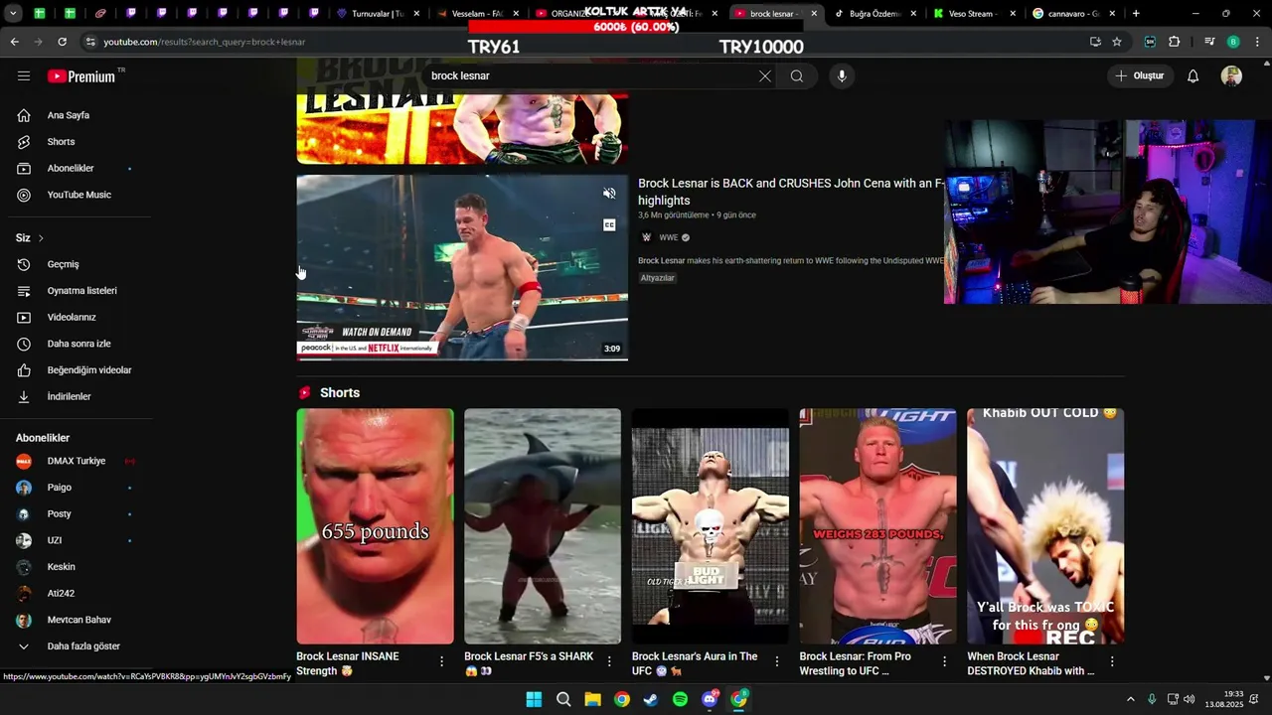Open a new browser tab

coord(1136,14)
